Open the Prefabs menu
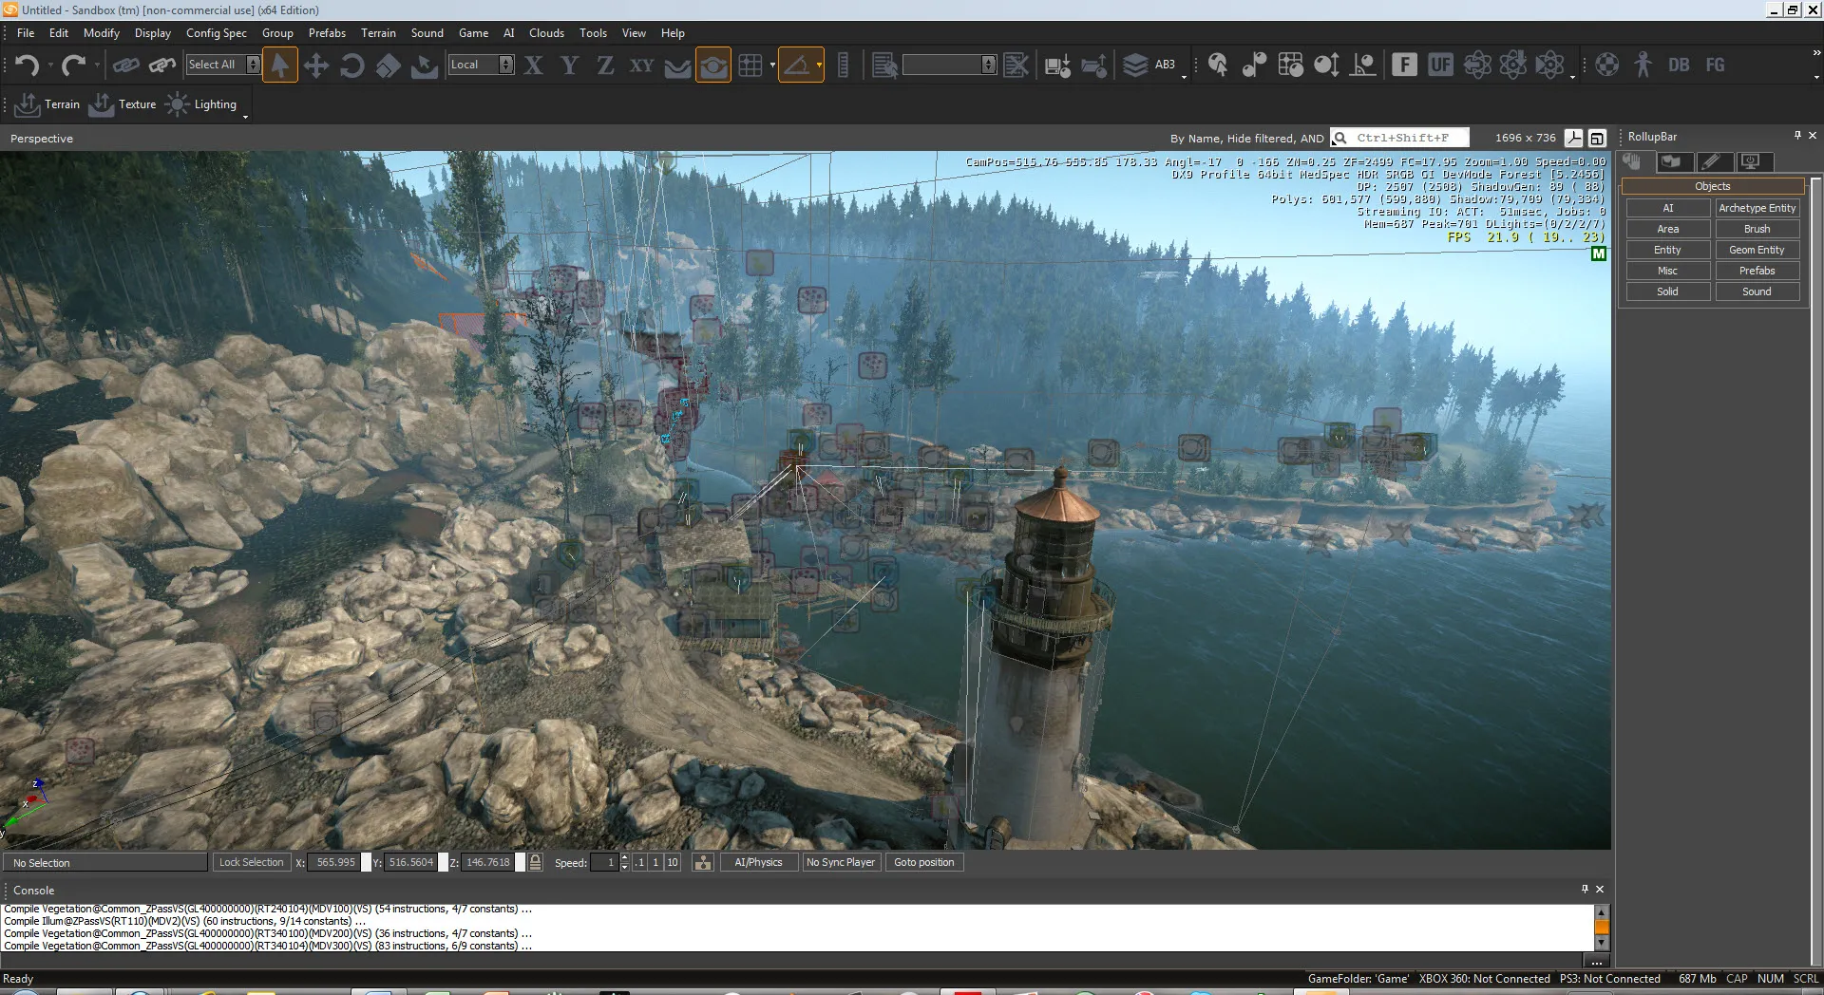 pyautogui.click(x=327, y=33)
